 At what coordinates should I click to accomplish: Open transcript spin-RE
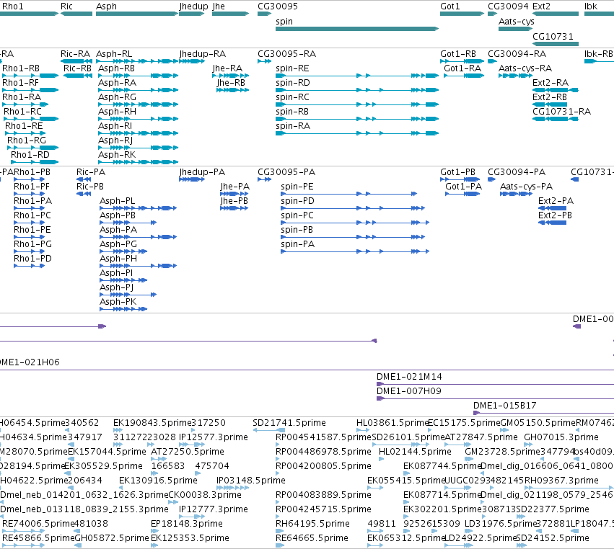pyautogui.click(x=292, y=68)
